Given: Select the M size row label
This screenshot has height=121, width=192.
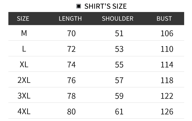Looking at the screenshot, I should point(24,33).
